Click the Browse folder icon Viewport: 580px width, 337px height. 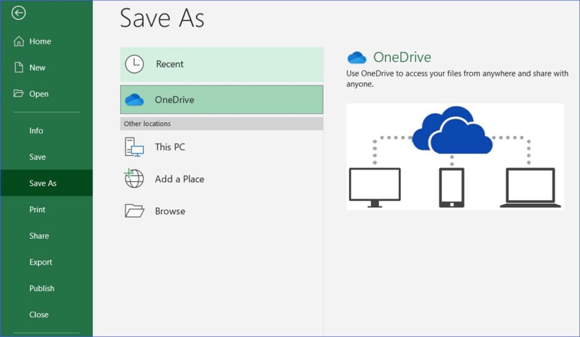point(134,211)
